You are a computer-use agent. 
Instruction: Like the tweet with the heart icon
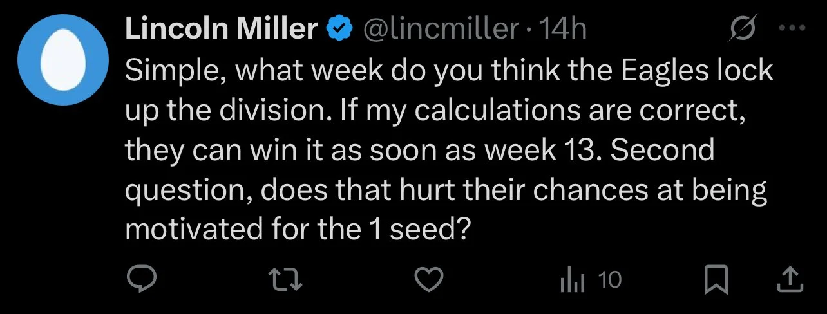(x=428, y=280)
